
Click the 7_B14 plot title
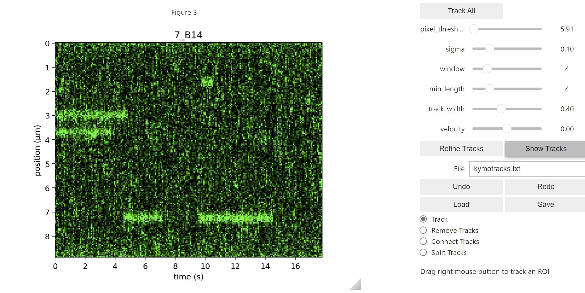(188, 35)
